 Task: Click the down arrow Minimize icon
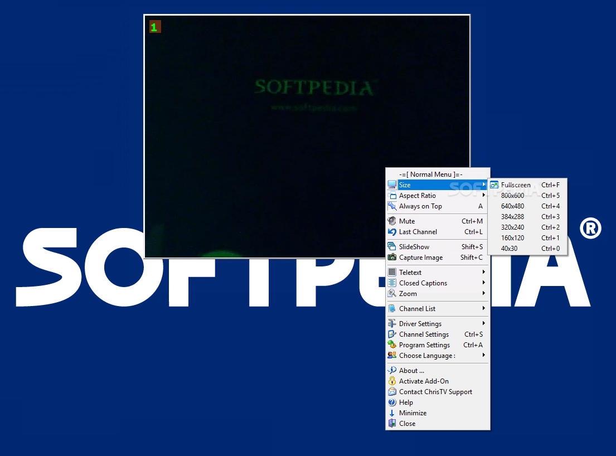(392, 413)
